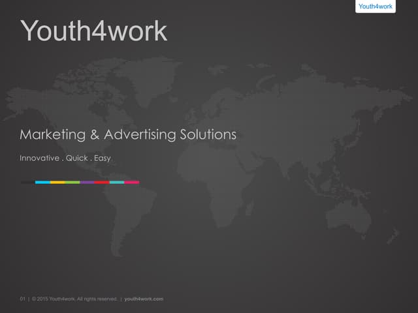Click the '© 2015 Youth4work. All rights reserved.' text
The width and height of the screenshot is (418, 313).
(x=74, y=299)
